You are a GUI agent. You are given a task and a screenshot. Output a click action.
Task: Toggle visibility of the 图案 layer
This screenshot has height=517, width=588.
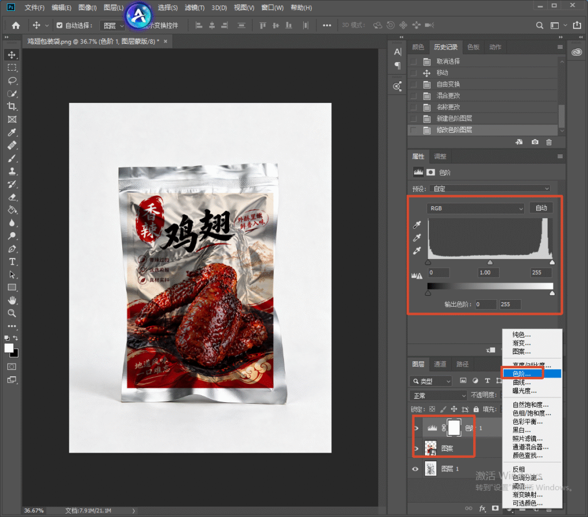pyautogui.click(x=415, y=448)
